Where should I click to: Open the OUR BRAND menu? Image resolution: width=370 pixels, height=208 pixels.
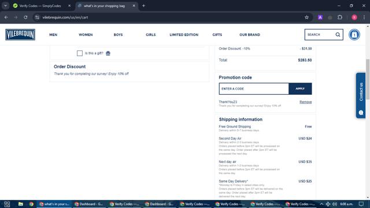[250, 35]
